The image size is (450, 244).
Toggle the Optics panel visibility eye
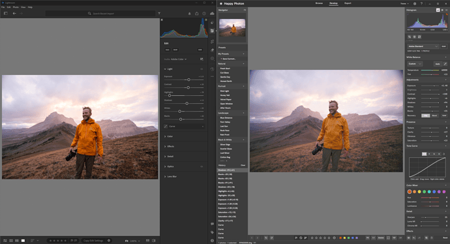202,166
